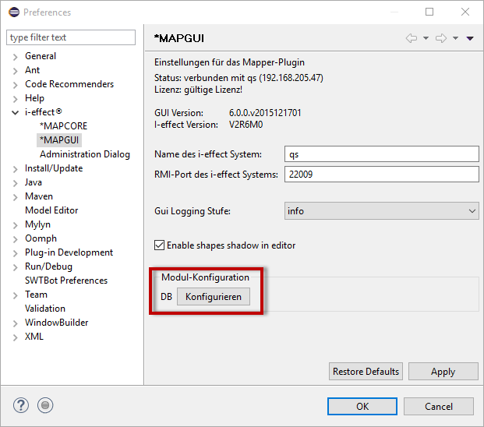
Task: Click the Apply button
Action: (x=443, y=372)
